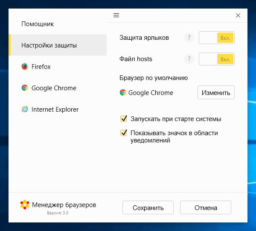Click the Менеджер браузеров logo icon

[25, 205]
